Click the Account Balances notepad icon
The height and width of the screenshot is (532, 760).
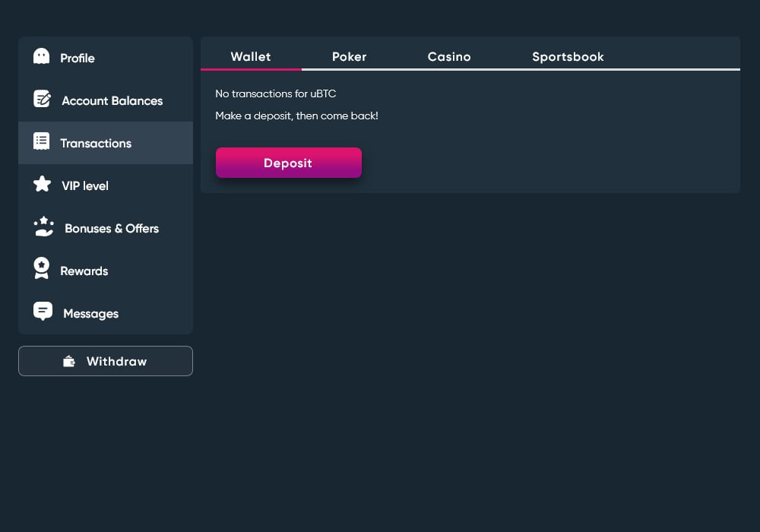(x=43, y=100)
